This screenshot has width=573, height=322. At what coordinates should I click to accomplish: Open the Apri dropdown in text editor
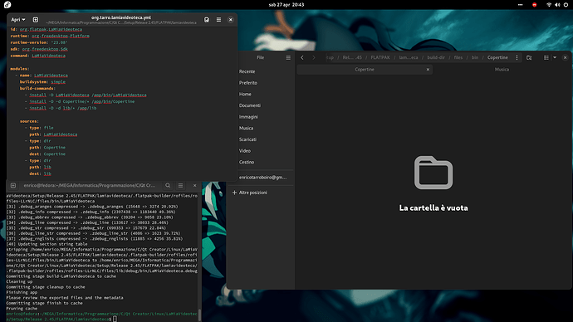18,20
